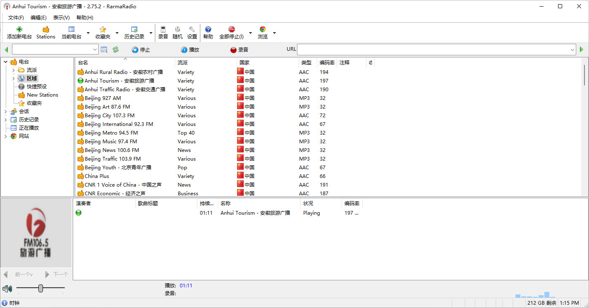This screenshot has width=589, height=308.
Task: Expand the 历史记录 tree node
Action: (x=6, y=120)
